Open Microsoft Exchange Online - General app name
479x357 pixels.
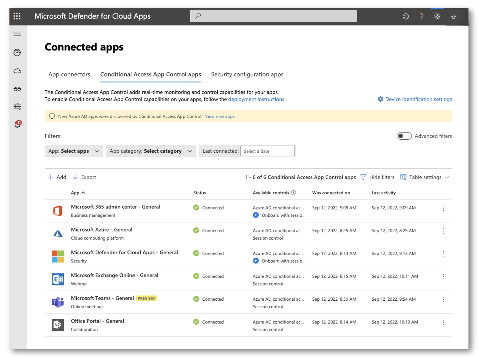(x=114, y=275)
